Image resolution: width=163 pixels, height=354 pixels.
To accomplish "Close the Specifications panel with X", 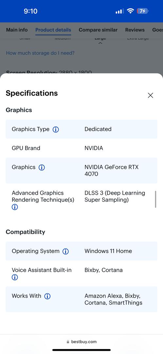I will point(150,95).
